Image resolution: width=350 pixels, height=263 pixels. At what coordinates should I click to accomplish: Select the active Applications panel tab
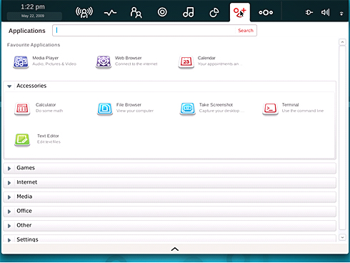coord(240,12)
